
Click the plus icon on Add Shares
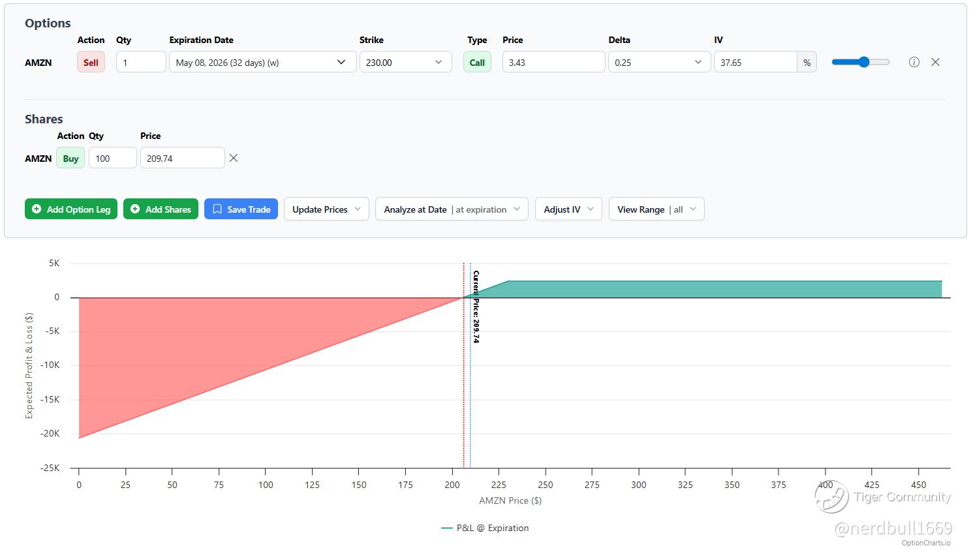(135, 209)
